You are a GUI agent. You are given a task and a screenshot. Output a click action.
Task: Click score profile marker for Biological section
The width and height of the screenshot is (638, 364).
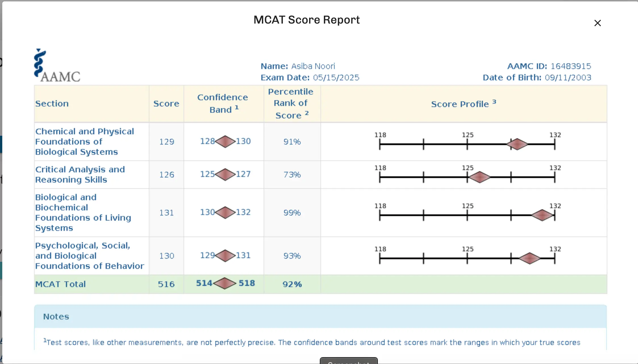click(x=542, y=215)
